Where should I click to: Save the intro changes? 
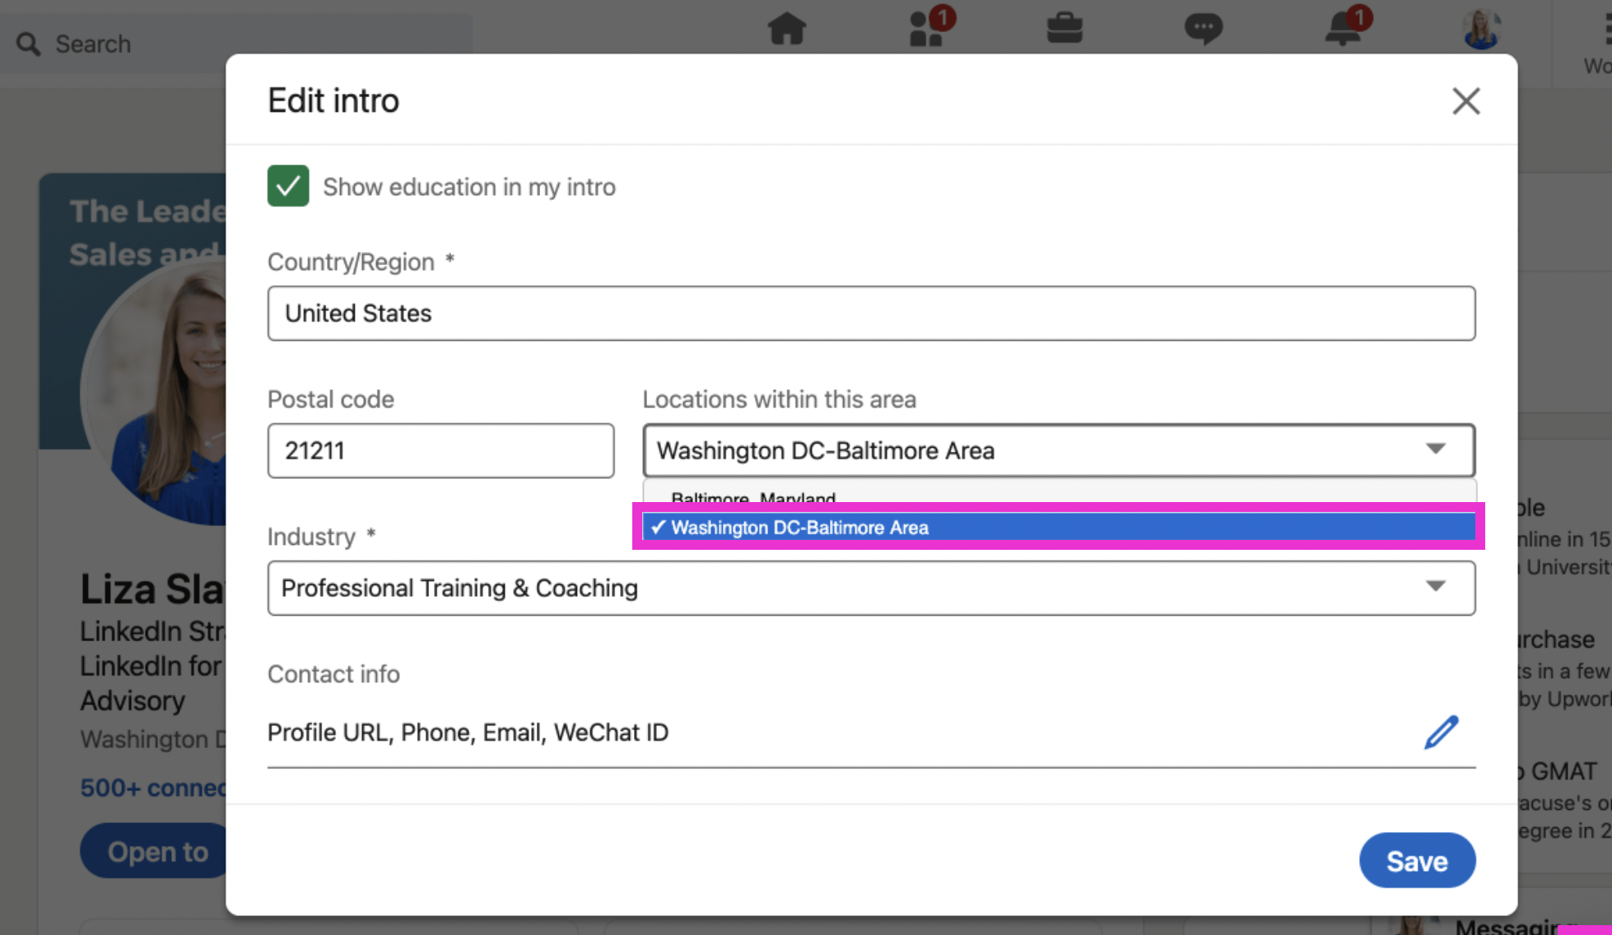1417,860
